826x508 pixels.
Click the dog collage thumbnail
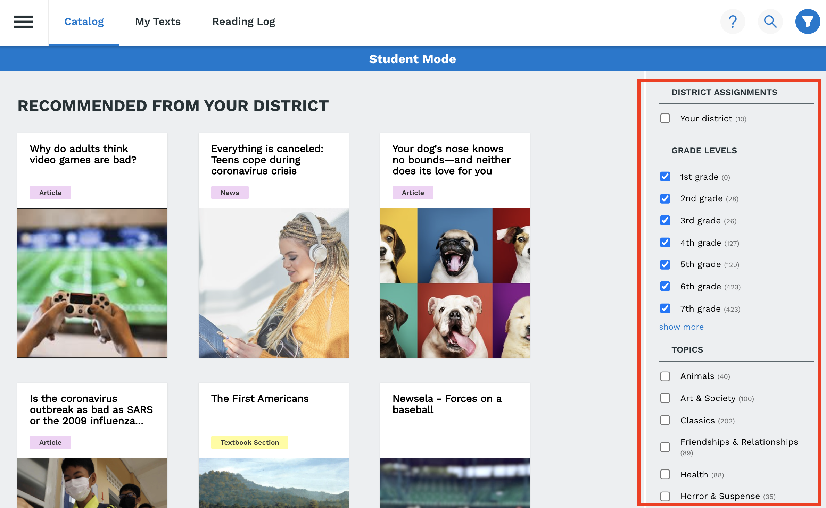point(455,283)
